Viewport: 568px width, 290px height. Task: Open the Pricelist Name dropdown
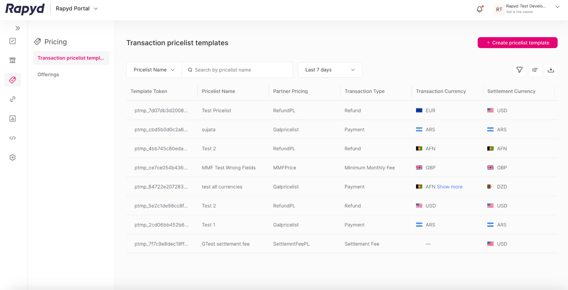coord(153,70)
